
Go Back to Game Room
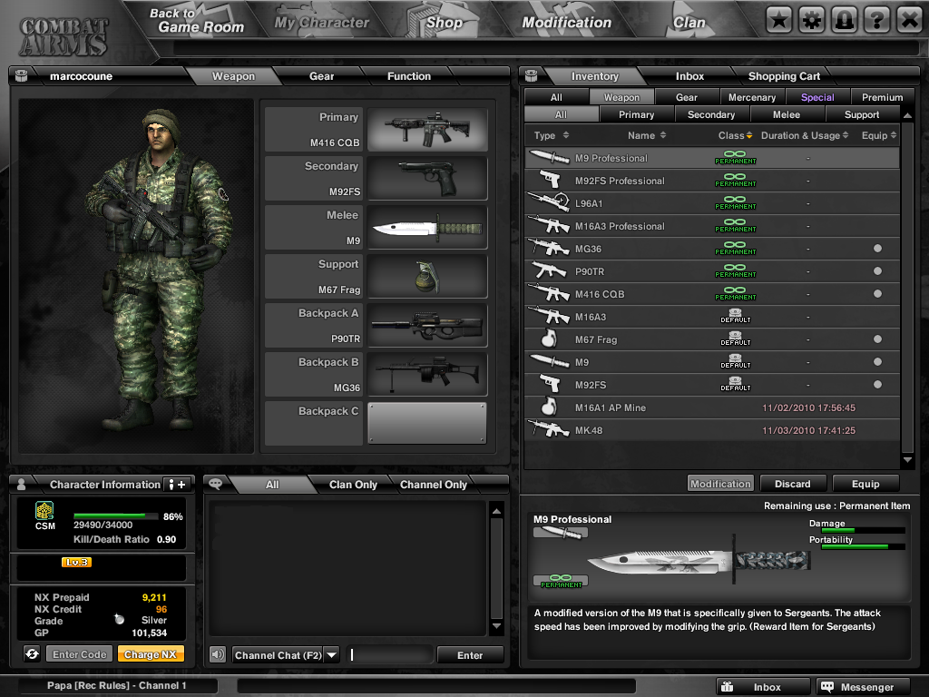[x=197, y=21]
